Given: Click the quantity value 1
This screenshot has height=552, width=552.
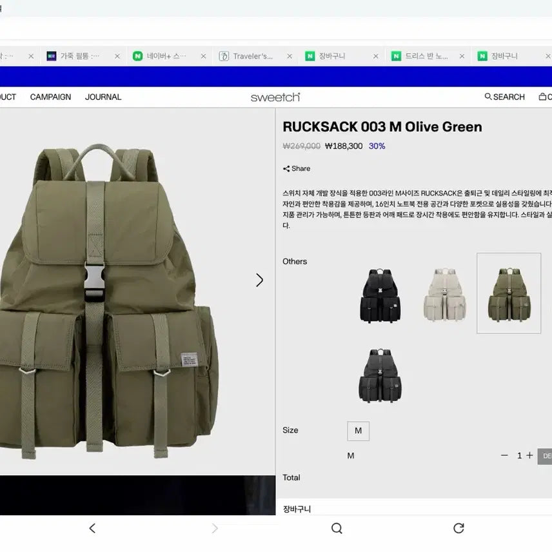Looking at the screenshot, I should (519, 455).
